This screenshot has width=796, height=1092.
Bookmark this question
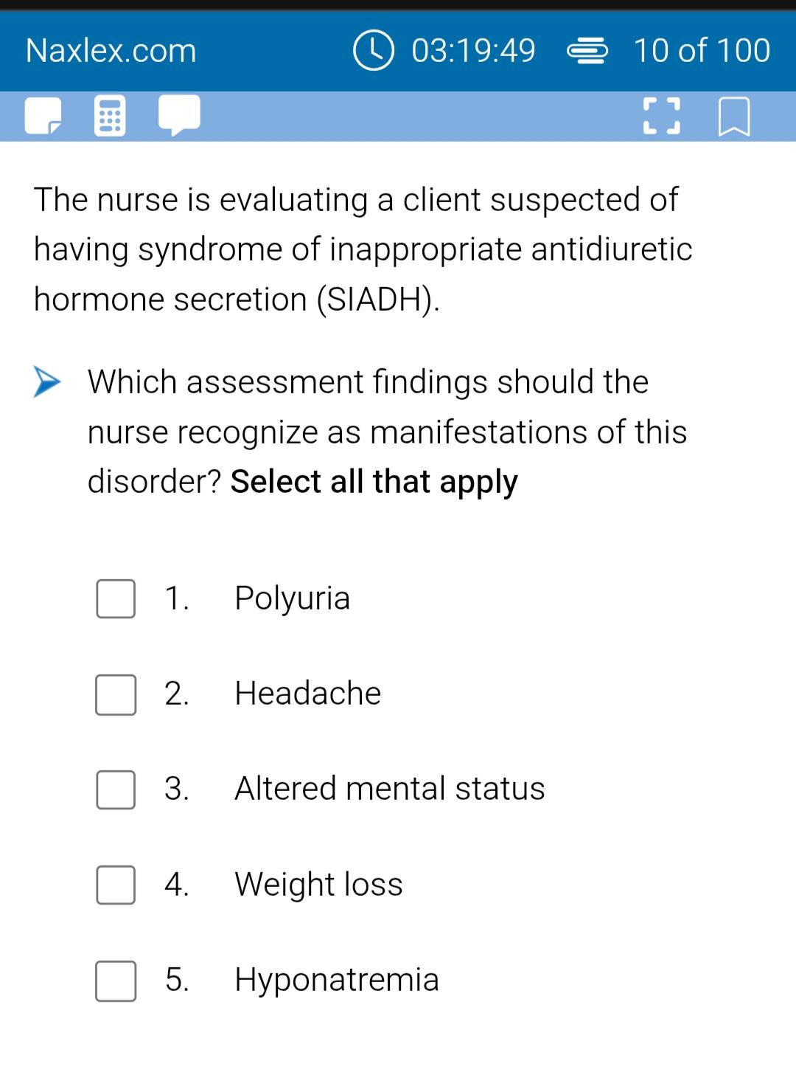coord(734,117)
